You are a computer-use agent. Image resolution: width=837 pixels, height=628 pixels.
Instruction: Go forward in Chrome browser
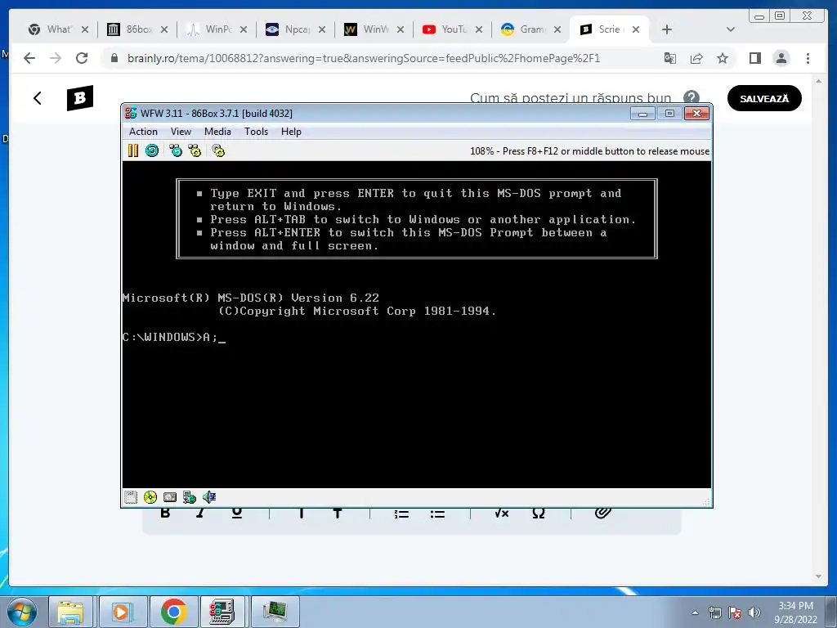pyautogui.click(x=56, y=58)
